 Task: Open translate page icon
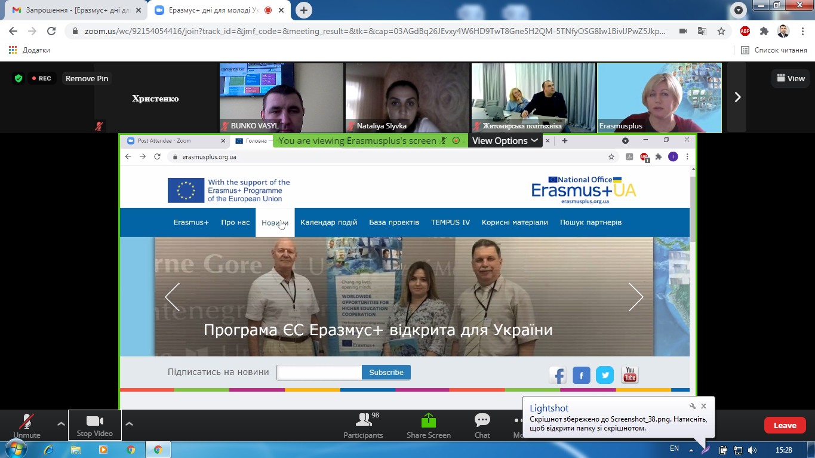pyautogui.click(x=702, y=31)
